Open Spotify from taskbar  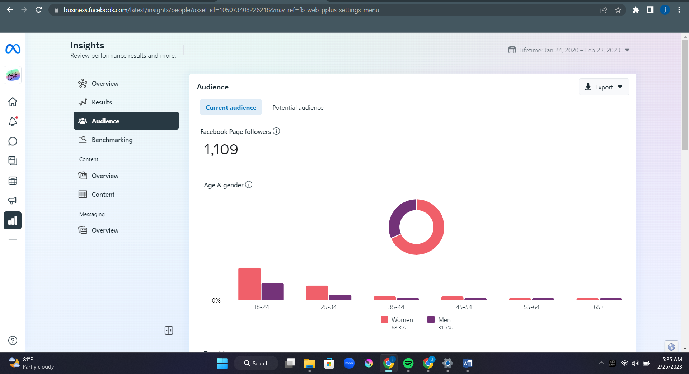click(x=408, y=363)
